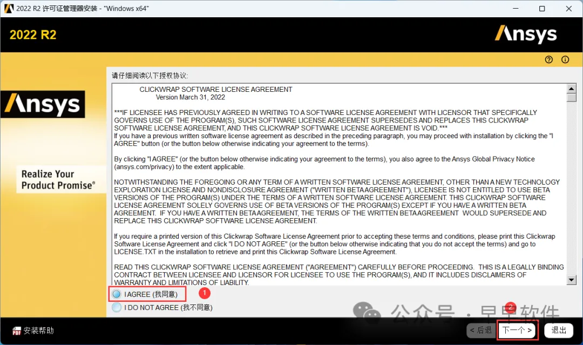
Task: Click the license agreement scrollbar thumb
Action: pyautogui.click(x=572, y=97)
